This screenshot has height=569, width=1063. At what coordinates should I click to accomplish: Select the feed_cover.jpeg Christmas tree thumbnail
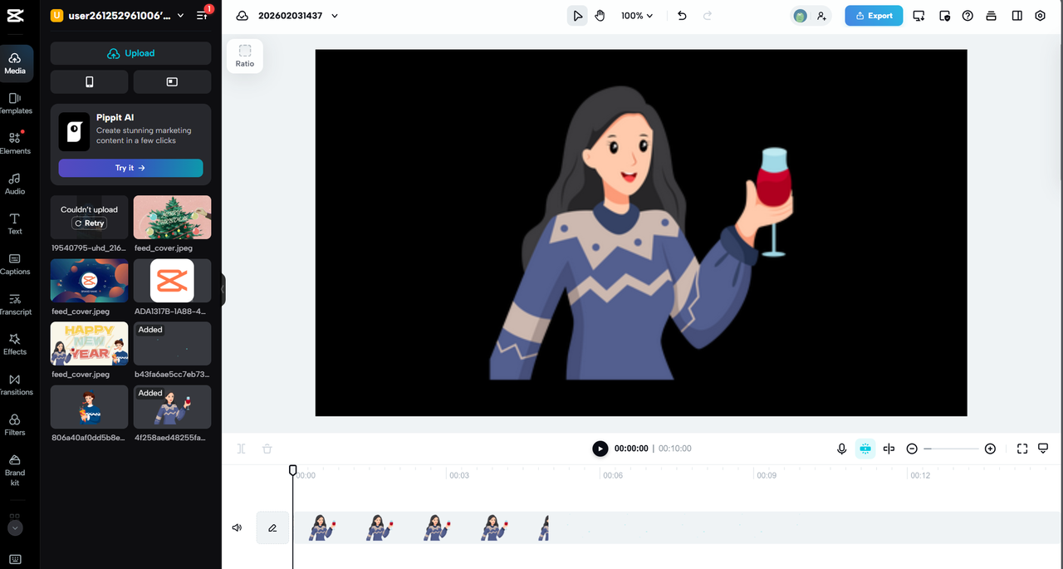tap(172, 217)
